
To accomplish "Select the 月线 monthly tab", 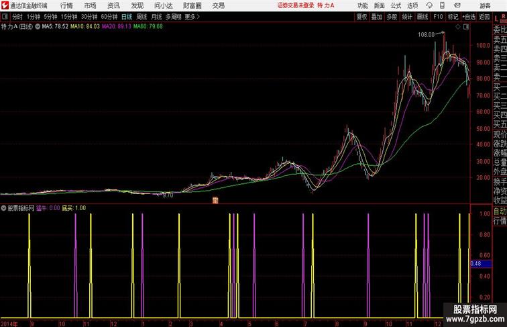I will tap(156, 17).
